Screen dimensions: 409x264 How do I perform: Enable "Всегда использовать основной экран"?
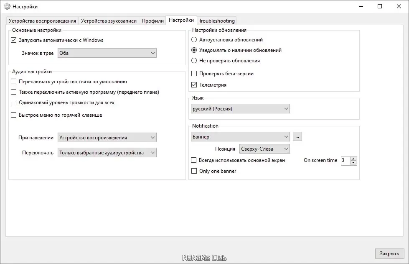pos(193,160)
